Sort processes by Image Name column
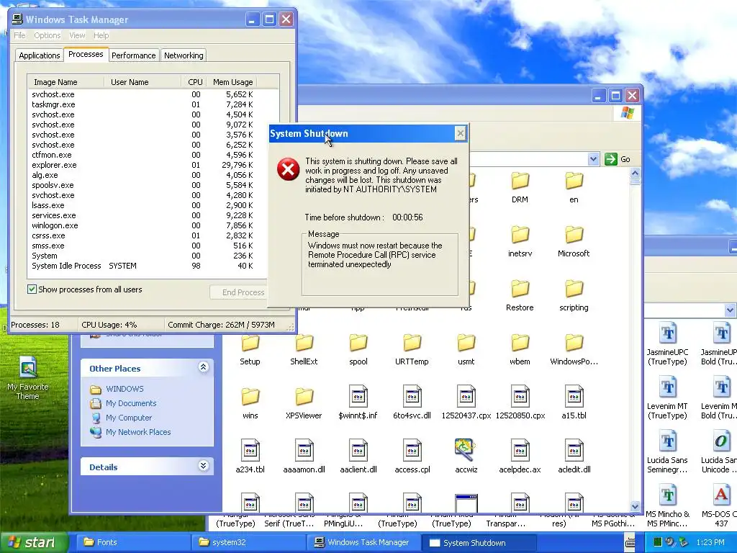 pyautogui.click(x=65, y=82)
